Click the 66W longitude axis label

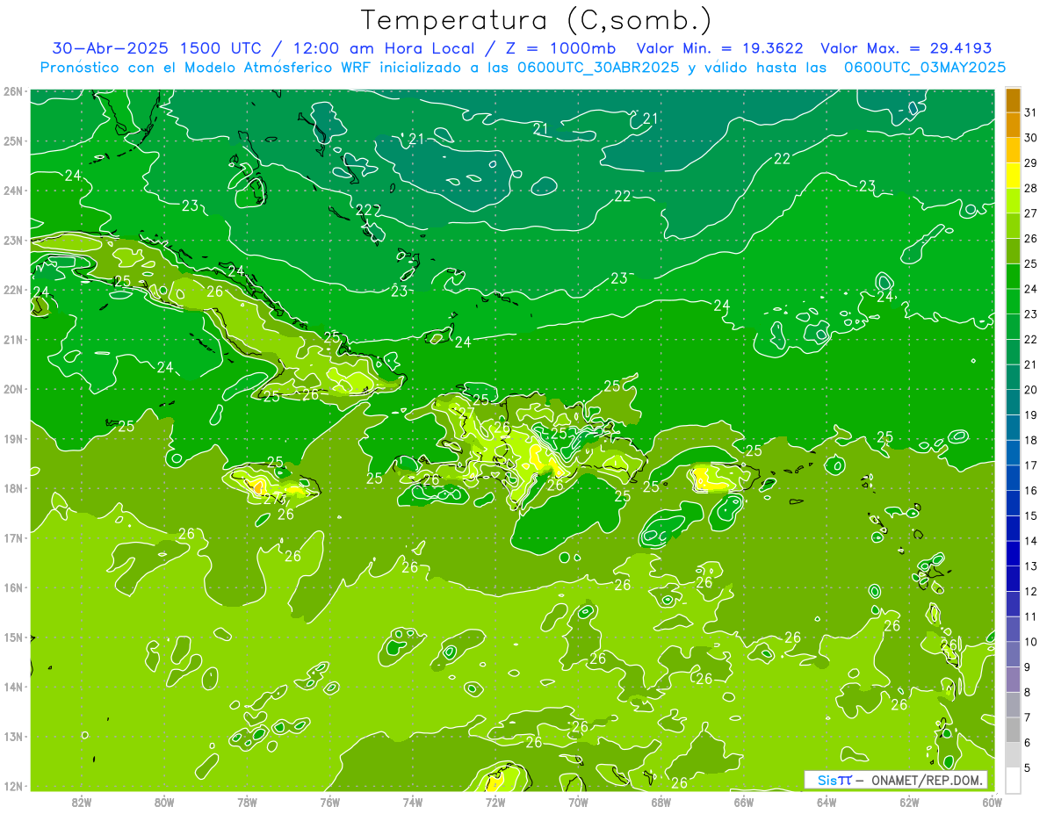744,801
